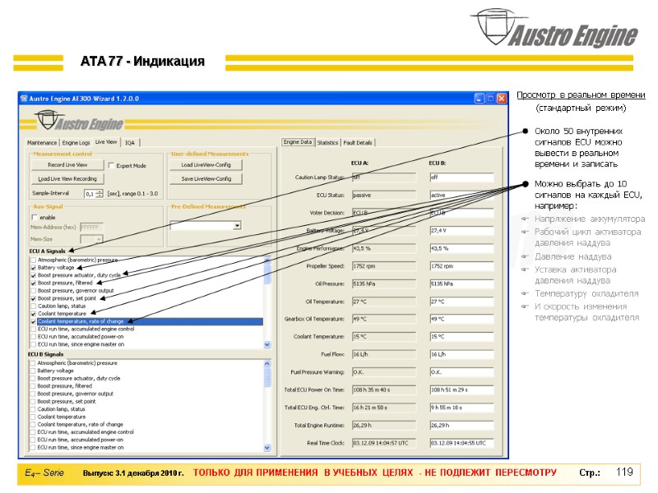Select the Live View tab
Screen dimensions: 658x493
pos(106,142)
